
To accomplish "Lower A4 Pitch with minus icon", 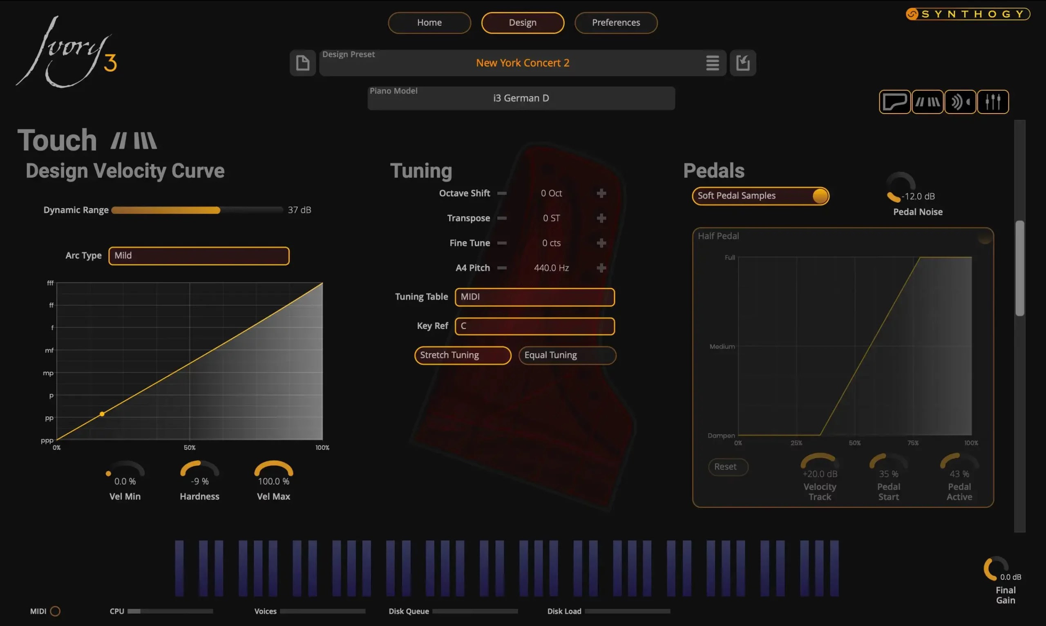I will pyautogui.click(x=502, y=268).
